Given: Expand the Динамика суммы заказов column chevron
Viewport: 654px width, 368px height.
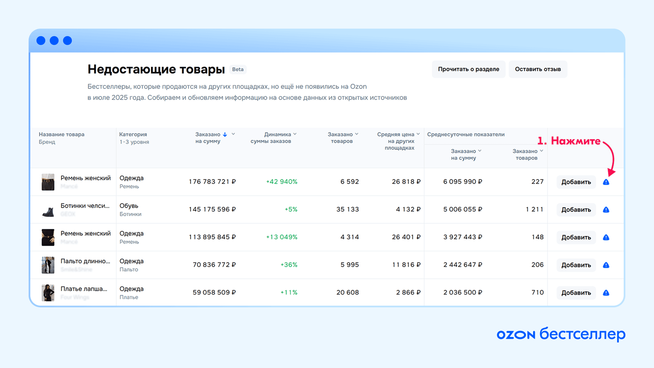Looking at the screenshot, I should 295,134.
